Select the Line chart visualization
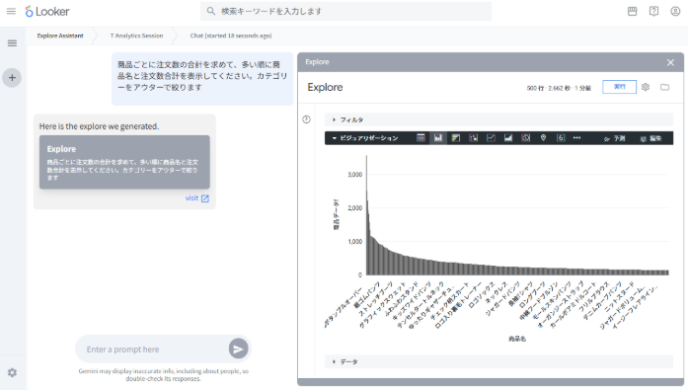The height and width of the screenshot is (390, 688). [491, 138]
